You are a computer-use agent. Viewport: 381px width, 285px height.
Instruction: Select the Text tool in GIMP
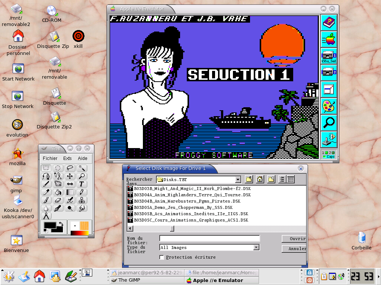pyautogui.click(x=81, y=184)
